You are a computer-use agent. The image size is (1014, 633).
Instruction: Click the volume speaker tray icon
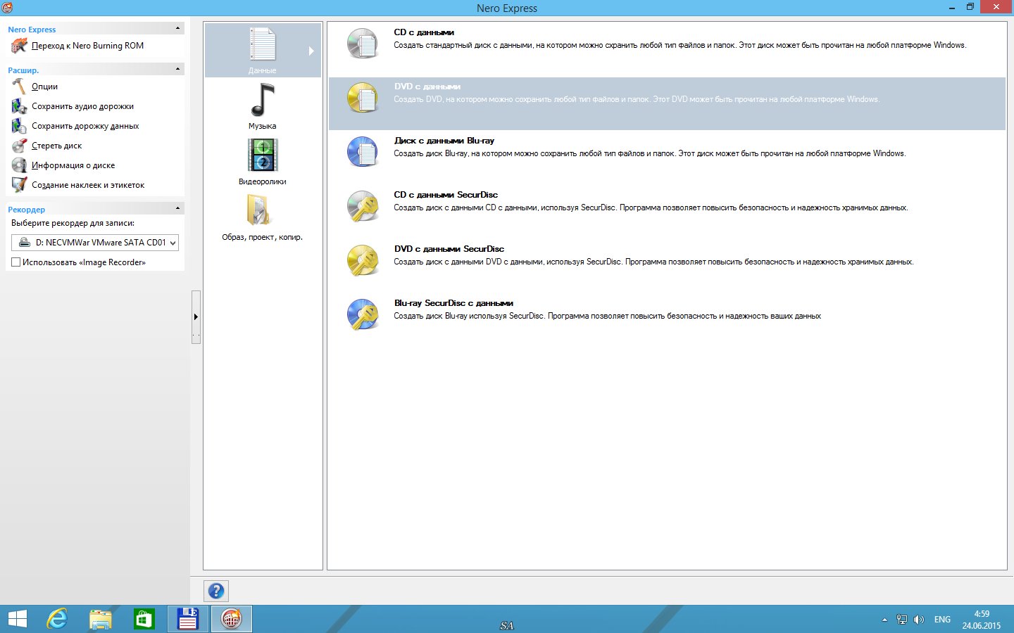[918, 620]
